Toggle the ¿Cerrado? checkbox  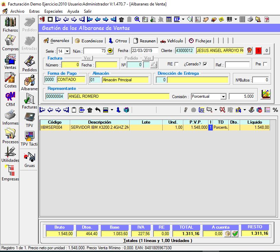(205, 64)
